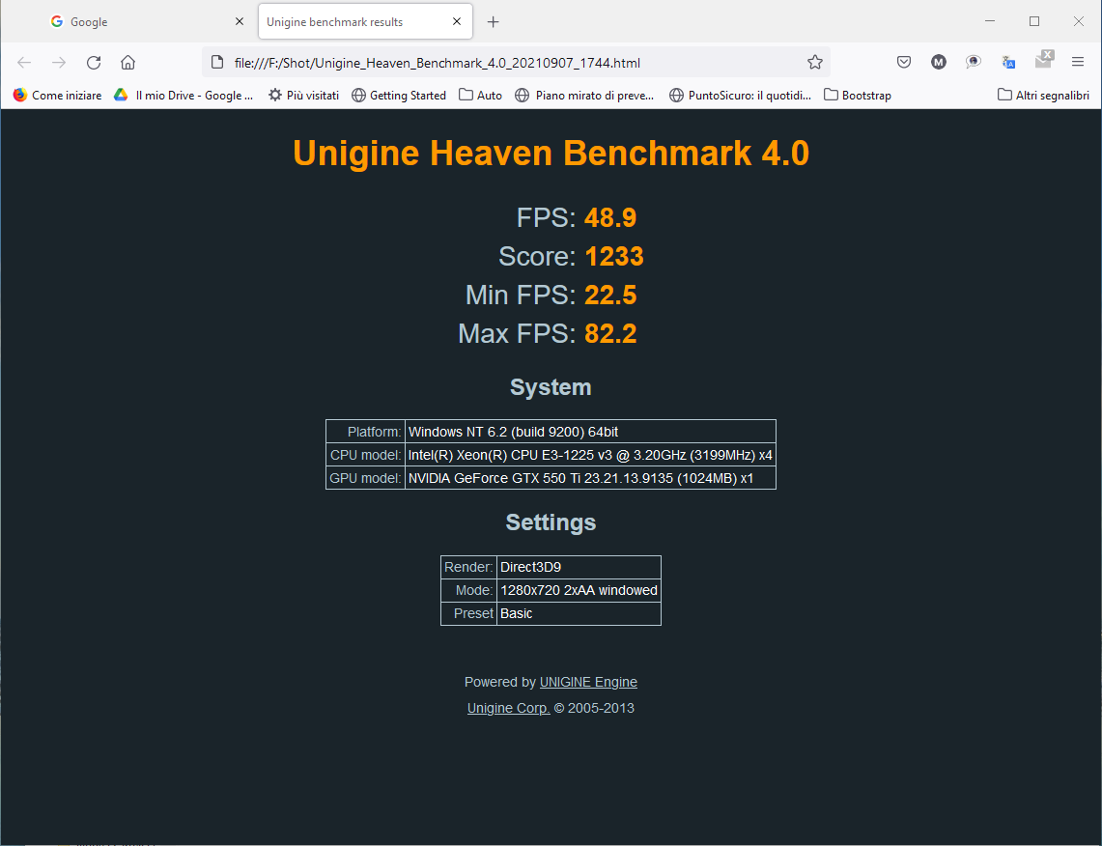This screenshot has width=1102, height=846.
Task: Click the Max FPS value 82.2
Action: (610, 334)
